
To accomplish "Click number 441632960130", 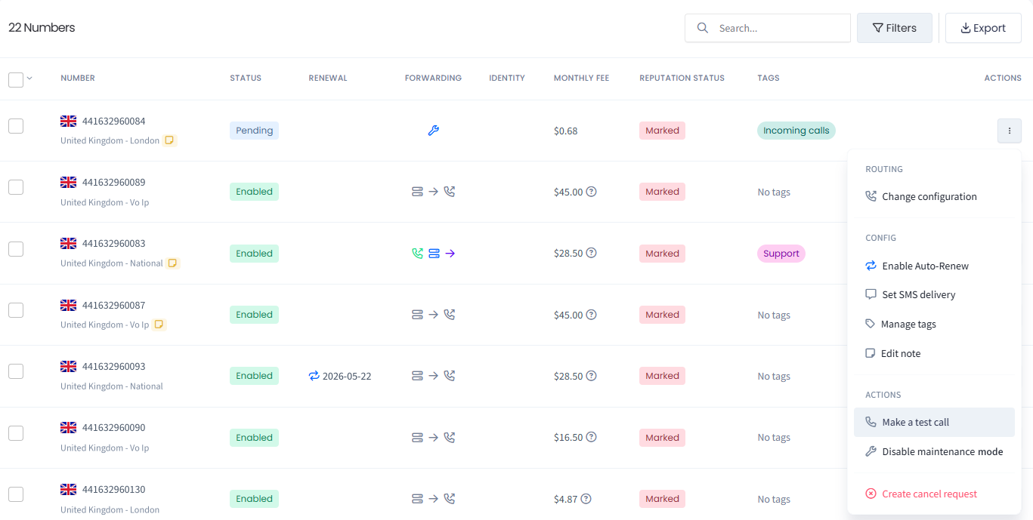I will [x=114, y=489].
